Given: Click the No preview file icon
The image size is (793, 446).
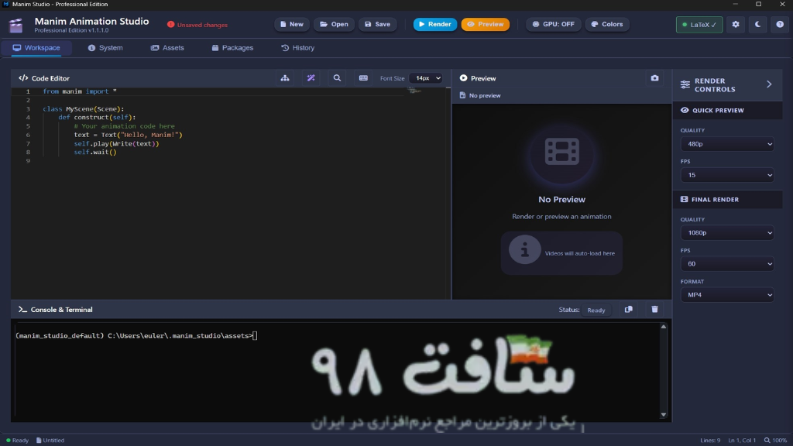Looking at the screenshot, I should tap(462, 95).
